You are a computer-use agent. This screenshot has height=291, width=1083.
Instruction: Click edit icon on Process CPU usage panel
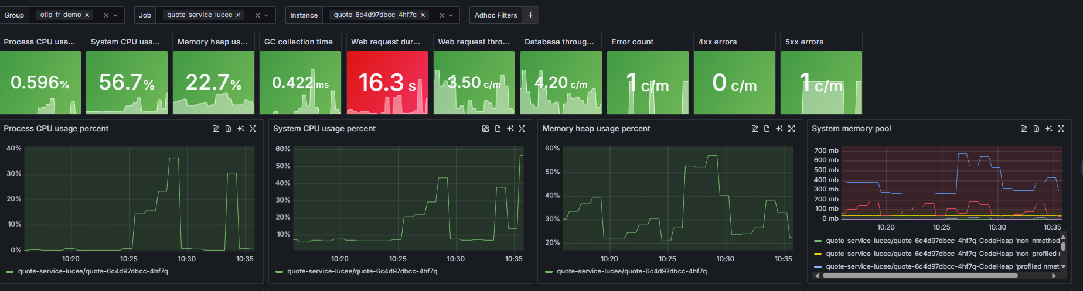pyautogui.click(x=216, y=129)
